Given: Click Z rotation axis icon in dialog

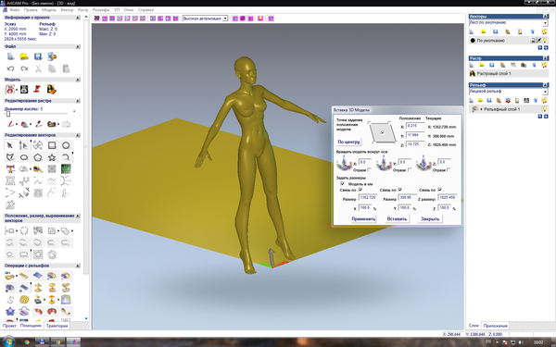Looking at the screenshot, I should tap(423, 163).
